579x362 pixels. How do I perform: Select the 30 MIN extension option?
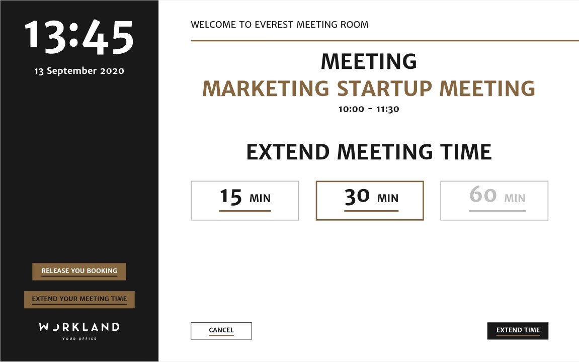pyautogui.click(x=370, y=199)
